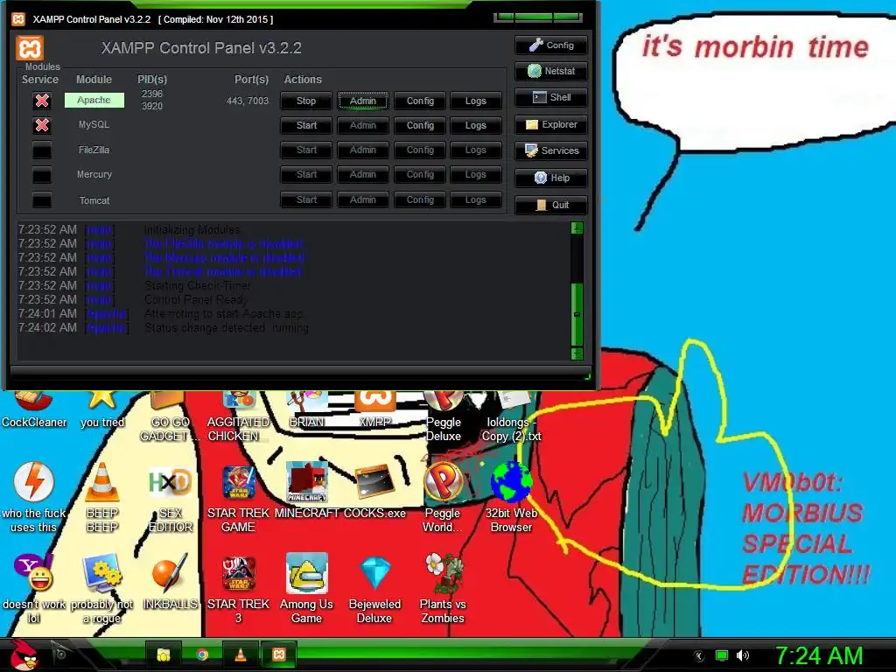The image size is (896, 672).
Task: Launch Chrome from the taskbar
Action: coord(202,654)
